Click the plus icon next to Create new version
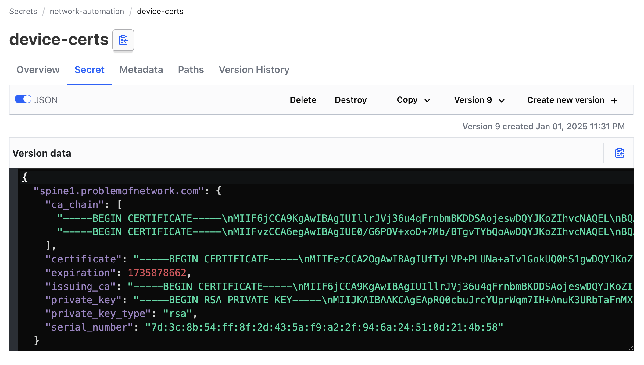 614,100
